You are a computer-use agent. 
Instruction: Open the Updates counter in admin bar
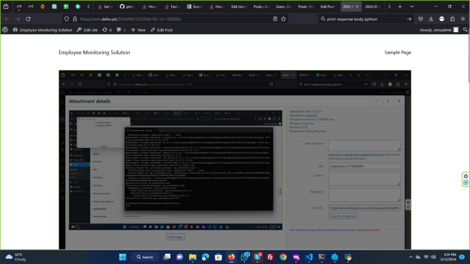tap(107, 30)
